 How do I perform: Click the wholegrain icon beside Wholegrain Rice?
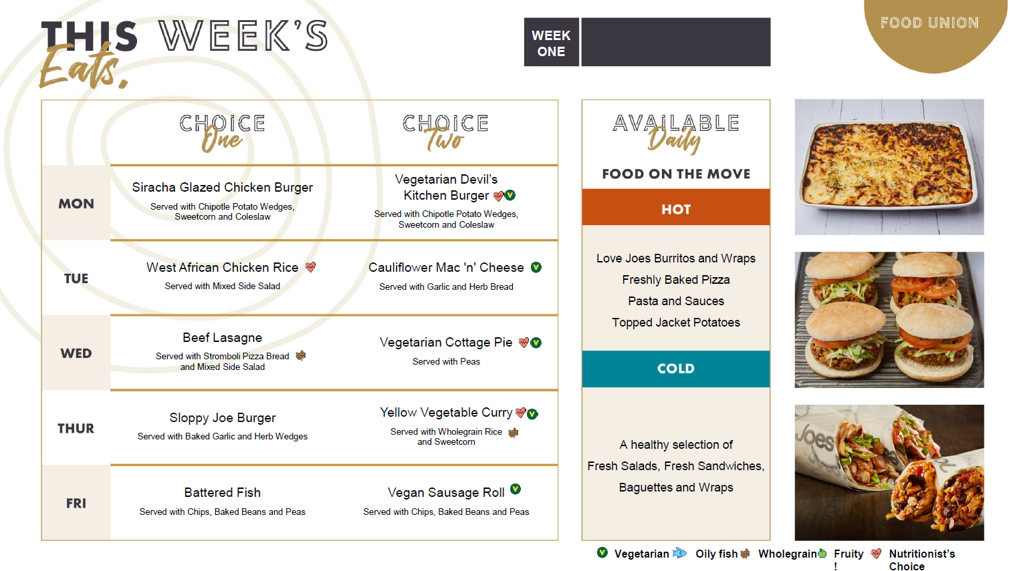coord(514,433)
